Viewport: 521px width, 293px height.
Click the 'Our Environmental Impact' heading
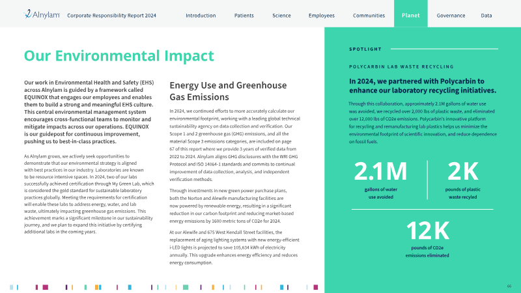coord(119,55)
